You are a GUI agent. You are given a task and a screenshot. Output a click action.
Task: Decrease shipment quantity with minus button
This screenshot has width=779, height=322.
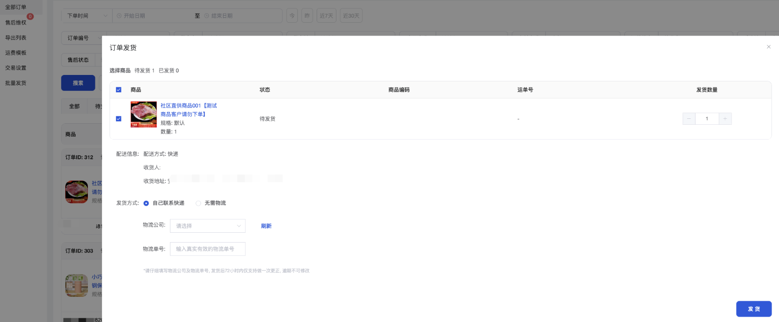click(689, 119)
